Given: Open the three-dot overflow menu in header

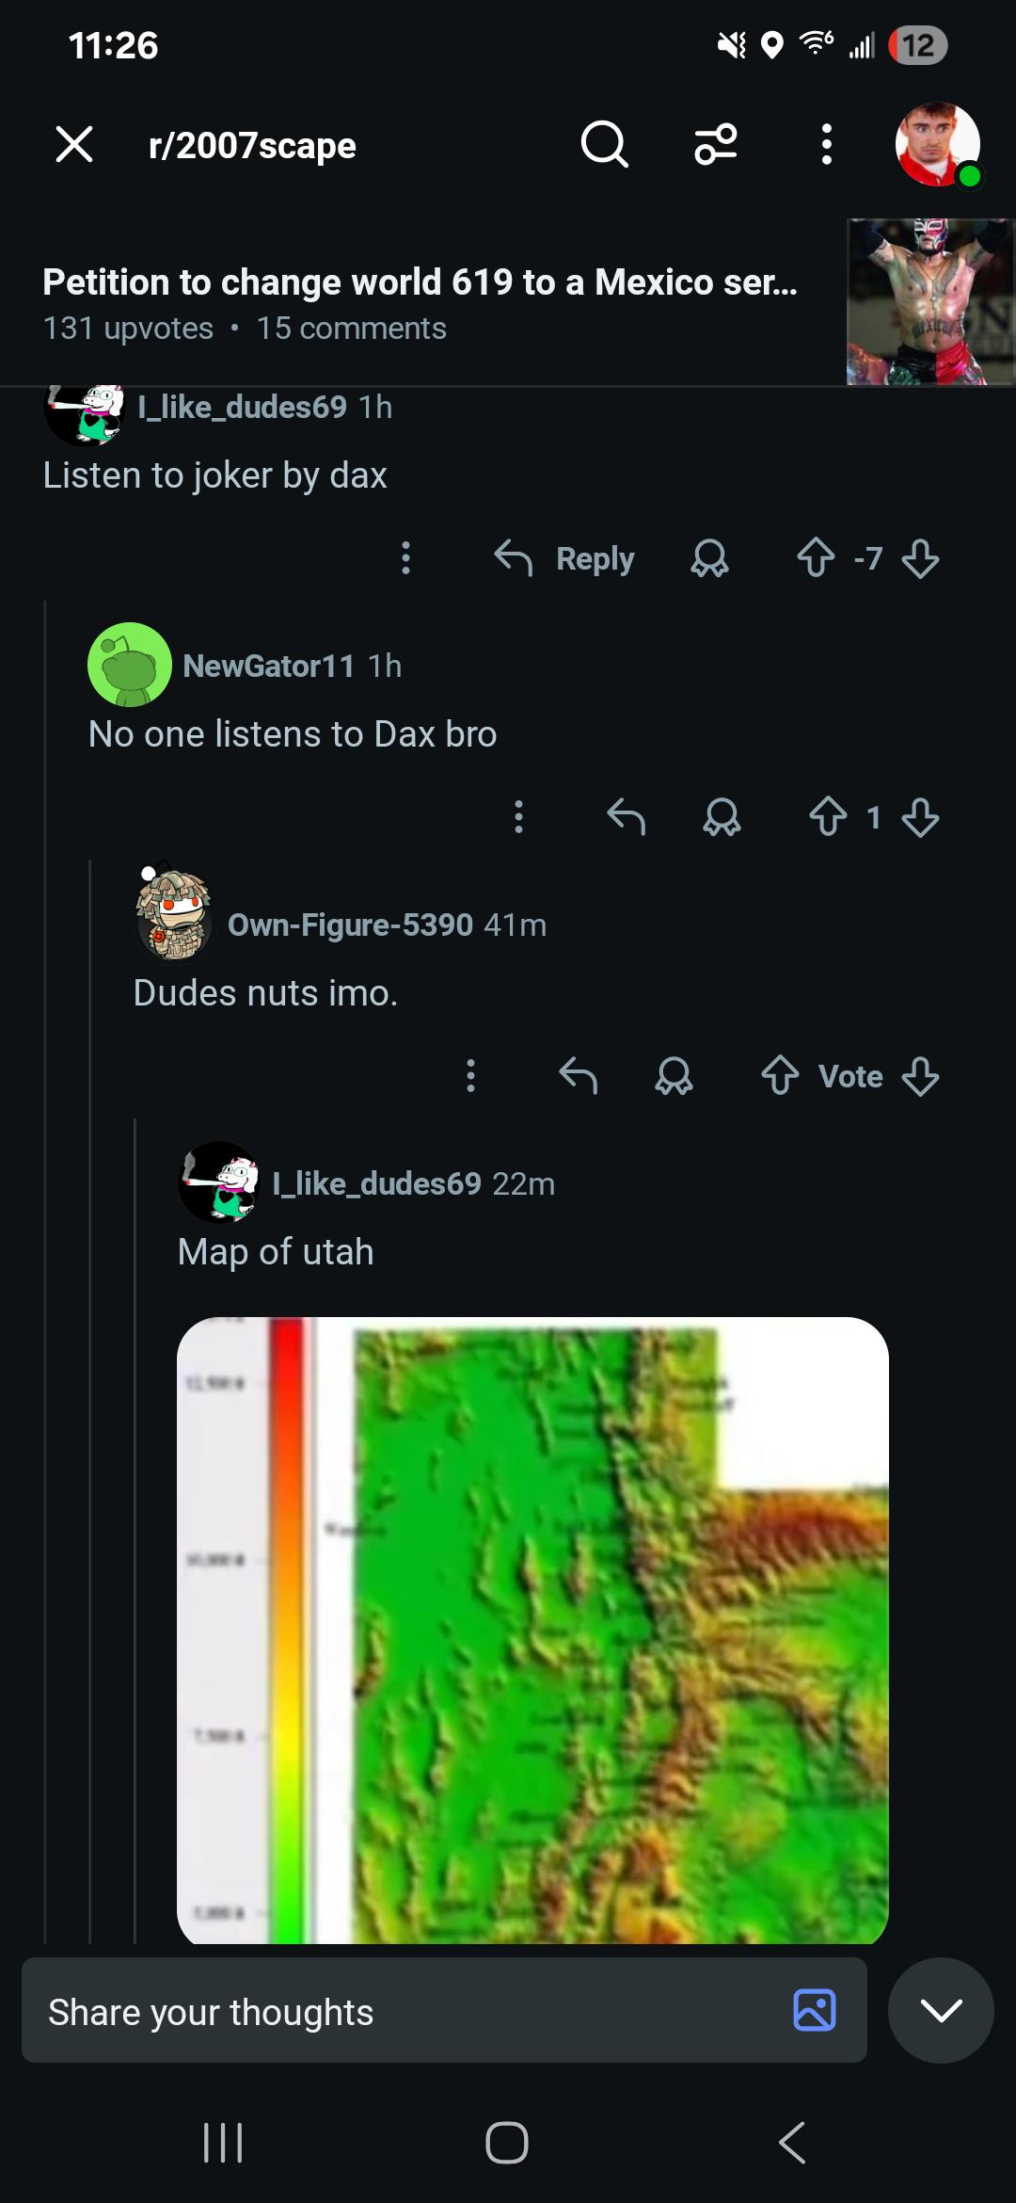Looking at the screenshot, I should [826, 145].
